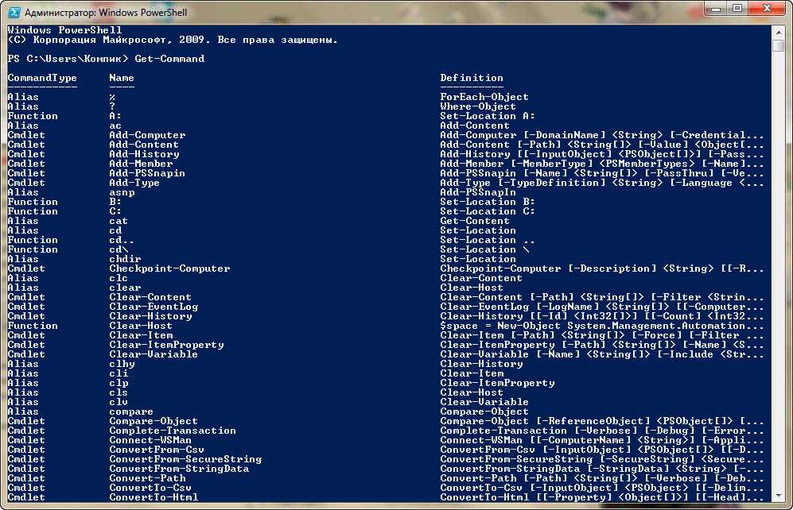
Task: Click Connect-WSMan in the Name column
Action: click(x=150, y=440)
